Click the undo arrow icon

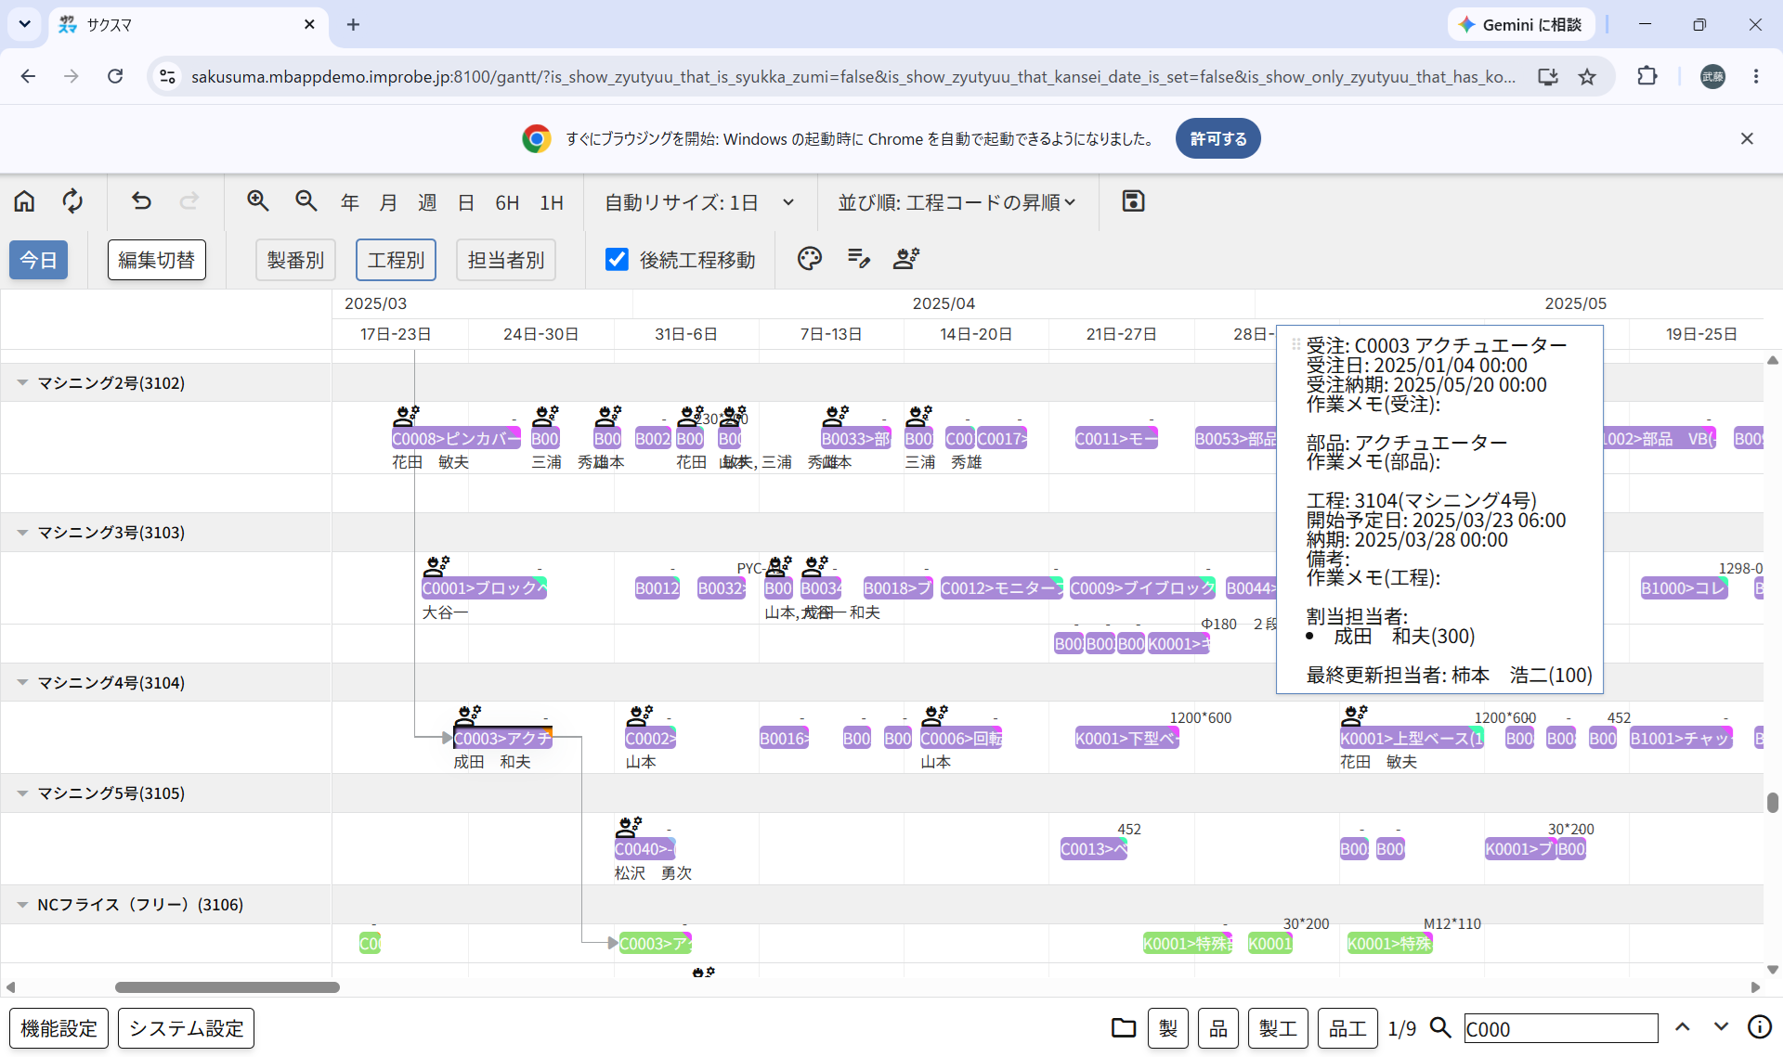[141, 201]
